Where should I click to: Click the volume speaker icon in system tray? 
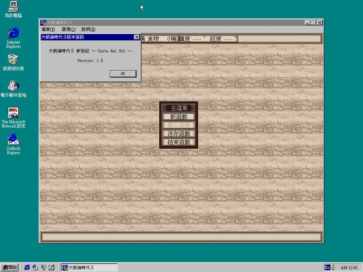(x=334, y=267)
